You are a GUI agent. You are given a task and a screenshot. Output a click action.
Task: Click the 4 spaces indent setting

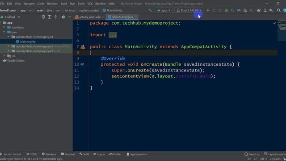click(x=275, y=159)
